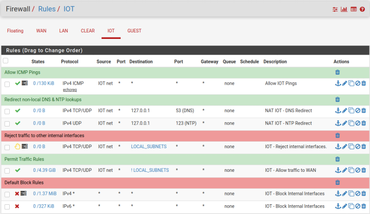
Task: Click advanced options icon on IPv4 * block rule
Action: (24, 194)
